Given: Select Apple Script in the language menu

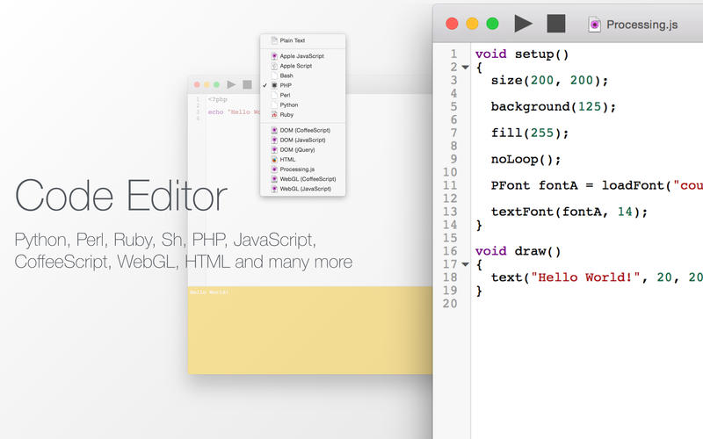Looking at the screenshot, I should pyautogui.click(x=302, y=66).
